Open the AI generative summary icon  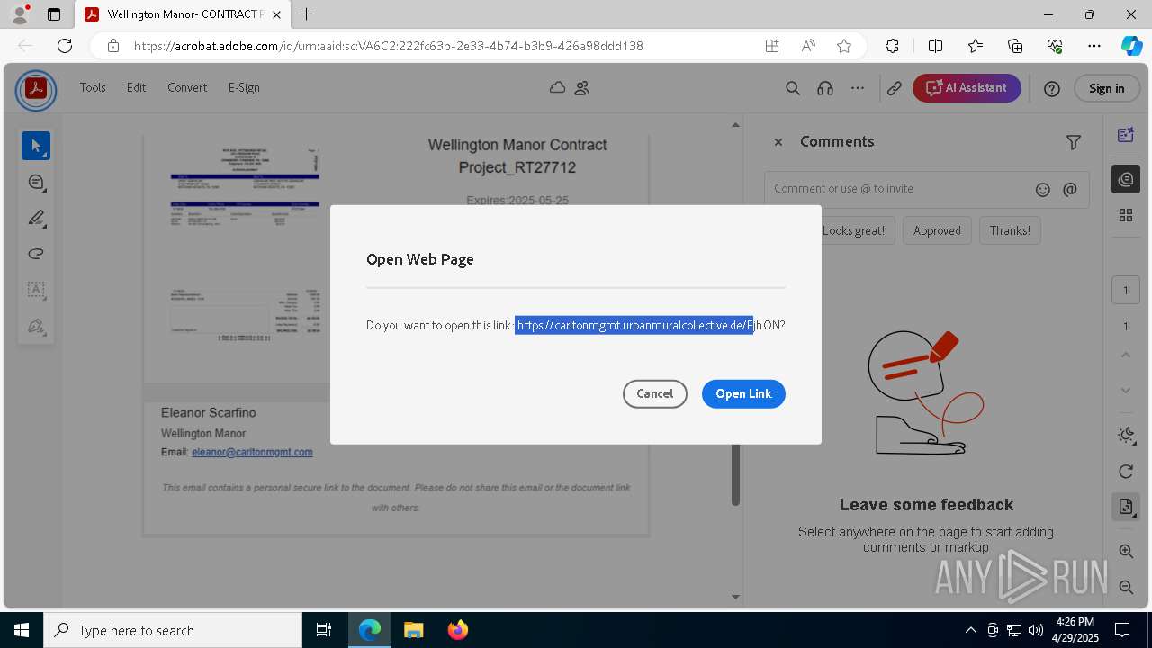[x=1126, y=135]
